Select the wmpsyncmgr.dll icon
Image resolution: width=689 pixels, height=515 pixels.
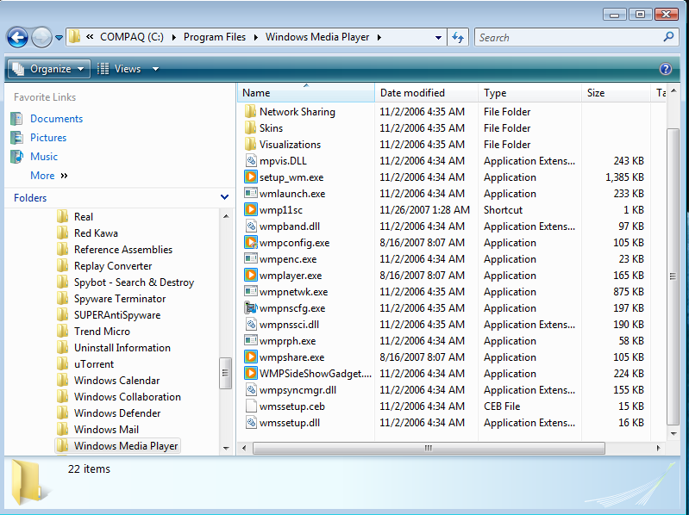coord(250,389)
